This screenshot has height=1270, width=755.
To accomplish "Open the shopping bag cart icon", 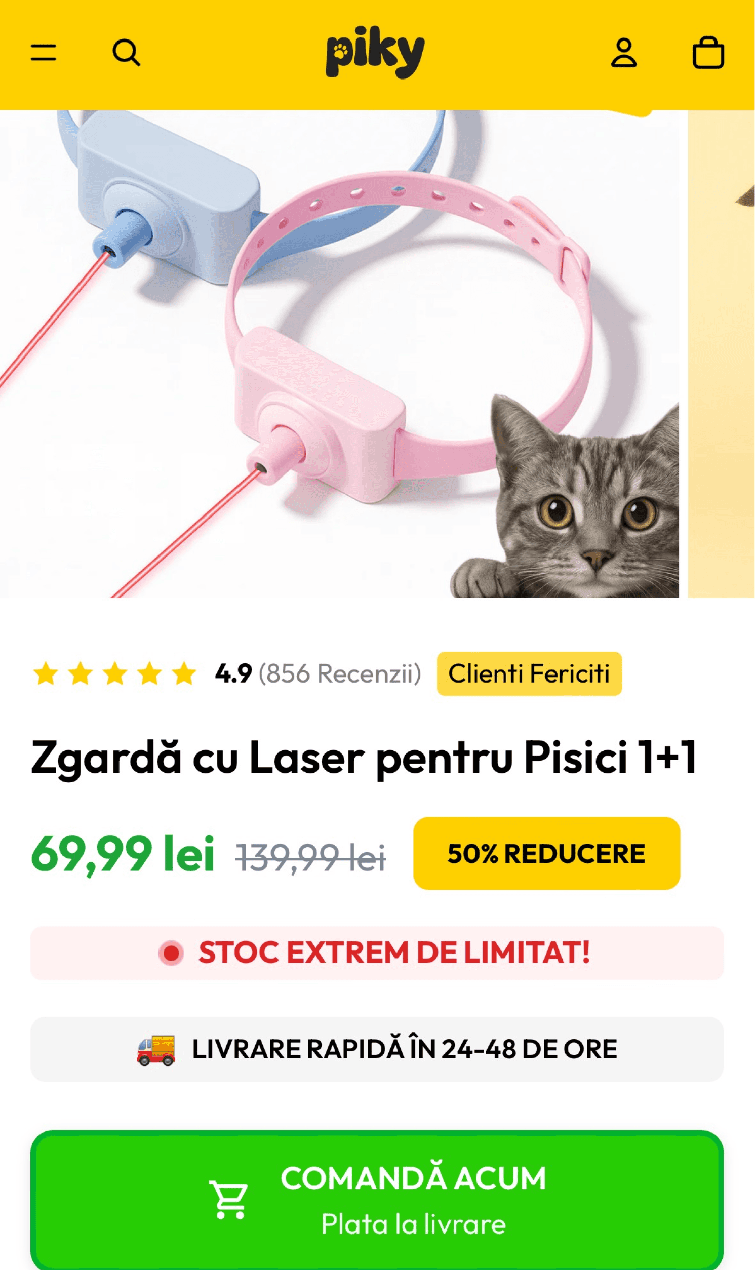I will point(708,52).
